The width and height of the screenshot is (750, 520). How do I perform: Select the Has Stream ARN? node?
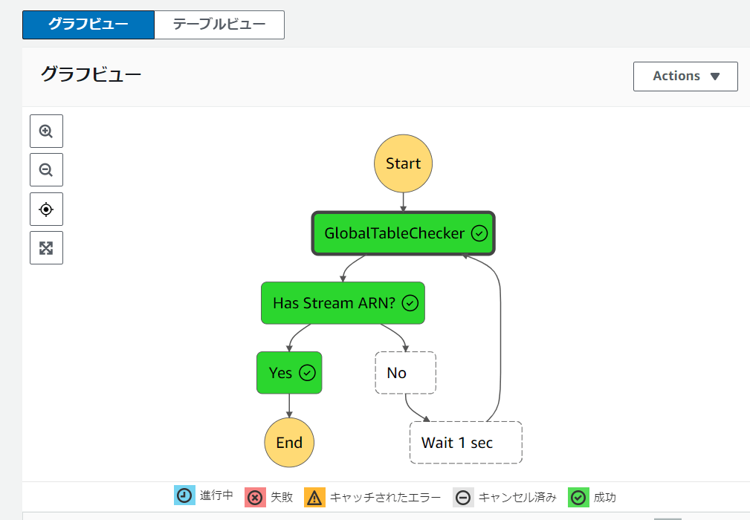(343, 303)
